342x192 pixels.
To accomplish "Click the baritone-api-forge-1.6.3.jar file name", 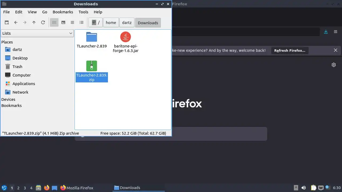I will point(126,48).
